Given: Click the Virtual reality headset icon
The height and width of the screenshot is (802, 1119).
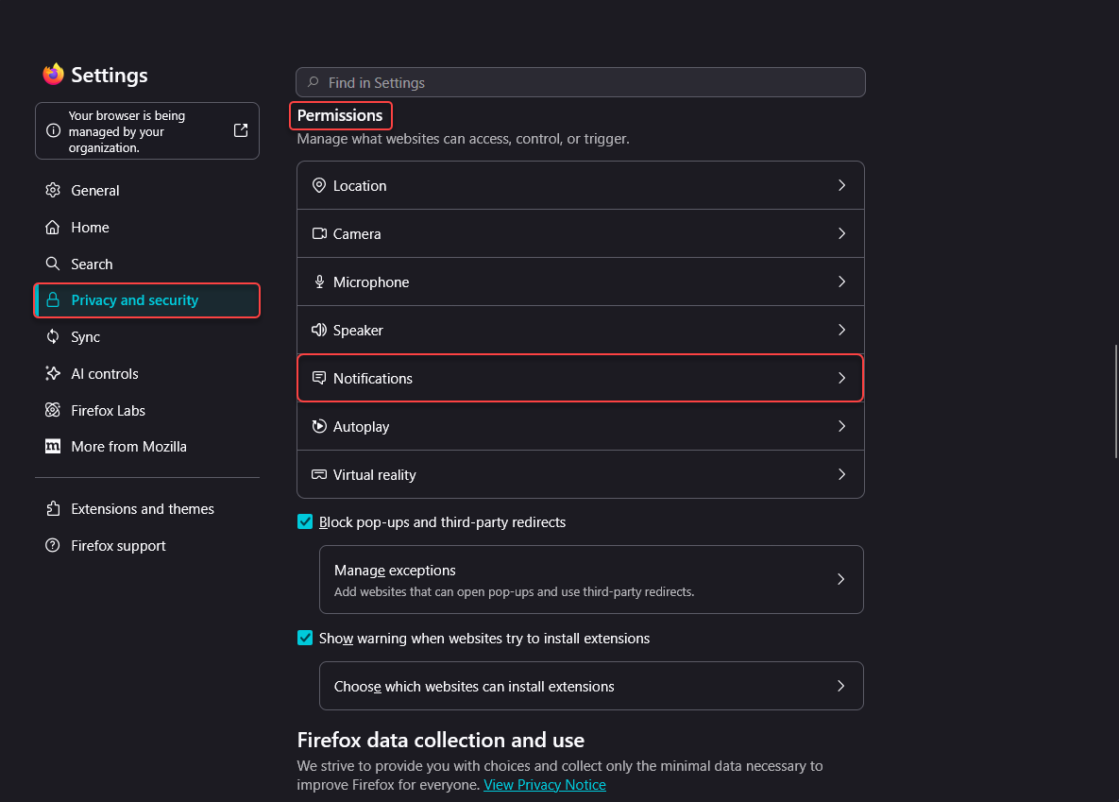Looking at the screenshot, I should 319,474.
